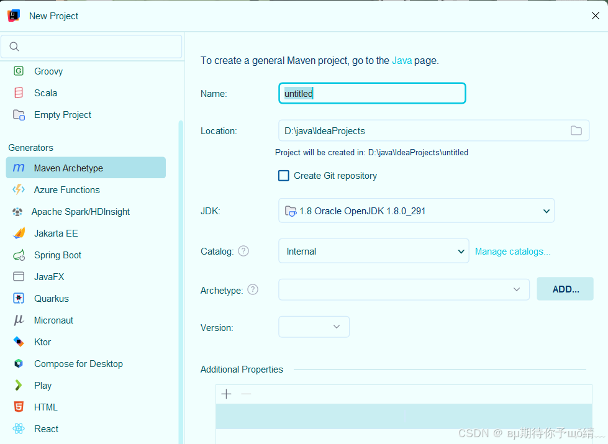Viewport: 608px width, 444px height.
Task: Select the React generator
Action: [x=46, y=429]
